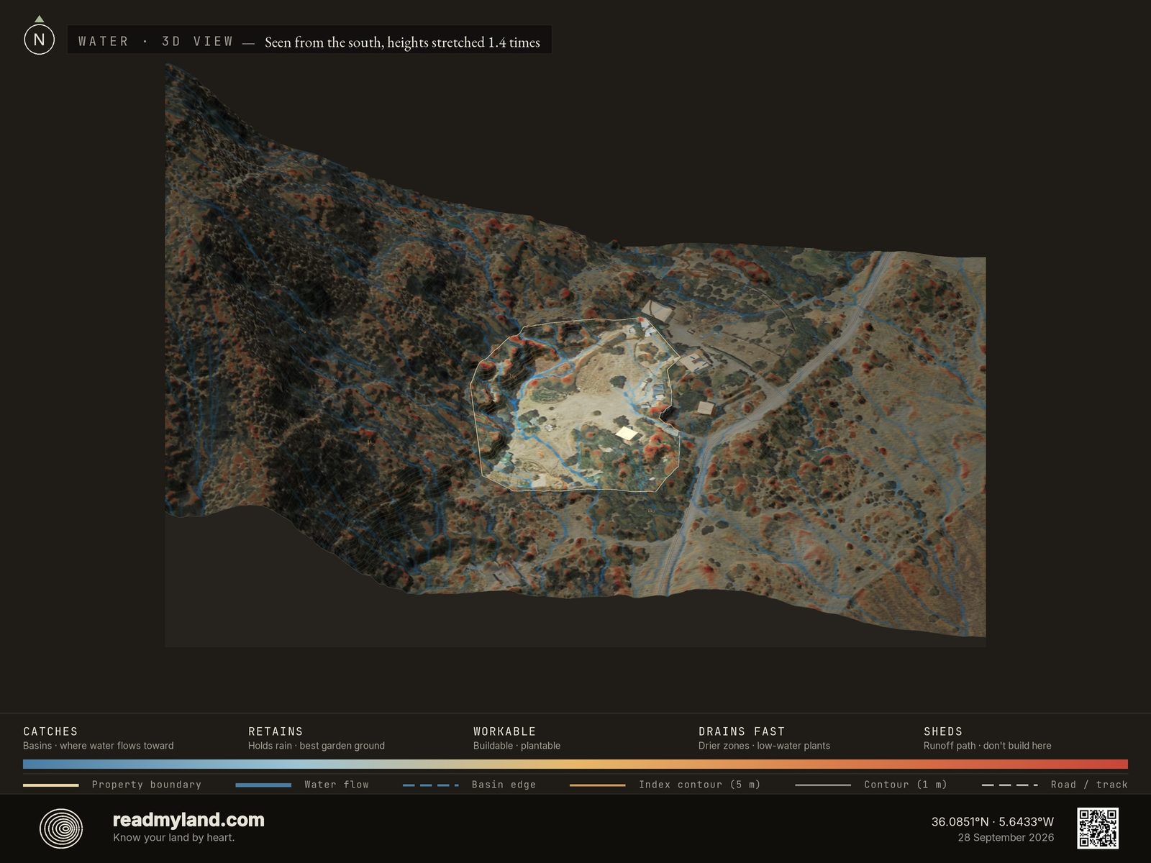Viewport: 1151px width, 863px height.
Task: Click the 'Contour (1 m)' legend label
Action: pyautogui.click(x=906, y=785)
